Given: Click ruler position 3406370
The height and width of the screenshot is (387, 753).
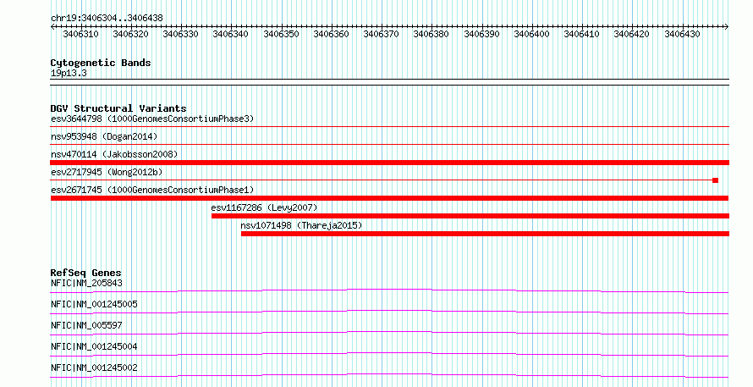Looking at the screenshot, I should tap(381, 34).
